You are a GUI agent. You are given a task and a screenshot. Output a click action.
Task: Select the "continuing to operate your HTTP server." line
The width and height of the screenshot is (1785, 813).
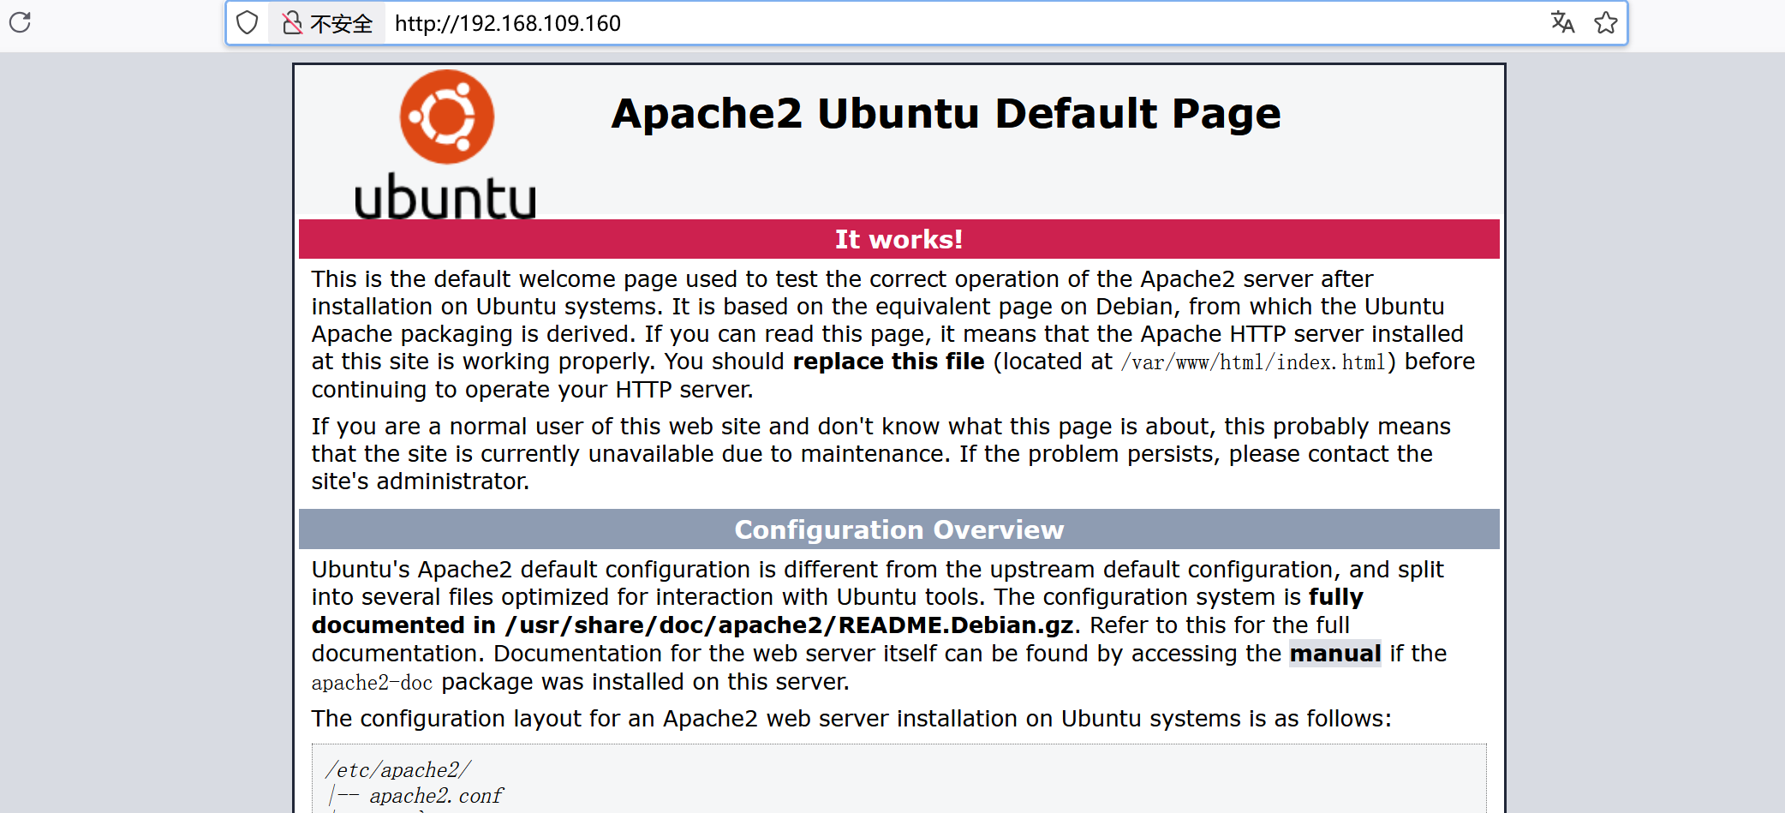[532, 390]
